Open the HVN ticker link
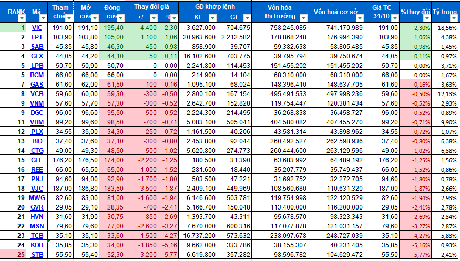This screenshot has height=261, width=460. click(37, 217)
